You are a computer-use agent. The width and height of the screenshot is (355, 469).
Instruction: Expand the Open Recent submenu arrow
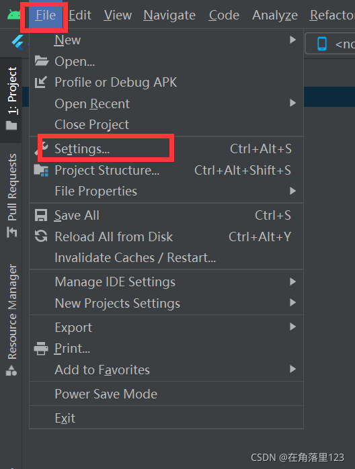[292, 103]
